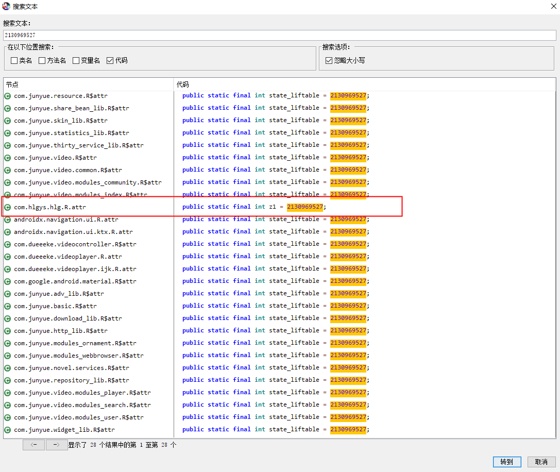This screenshot has width=560, height=472.
Task: Click the 代码 column header
Action: click(365, 85)
